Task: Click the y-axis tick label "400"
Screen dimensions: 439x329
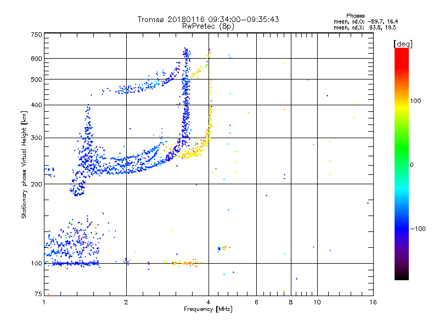Action: point(36,105)
